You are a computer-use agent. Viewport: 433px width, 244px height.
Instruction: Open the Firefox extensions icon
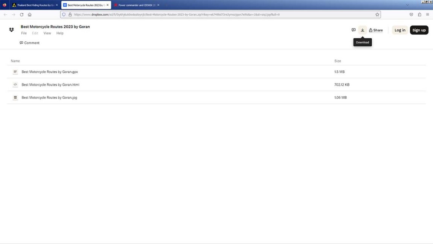[x=419, y=15]
